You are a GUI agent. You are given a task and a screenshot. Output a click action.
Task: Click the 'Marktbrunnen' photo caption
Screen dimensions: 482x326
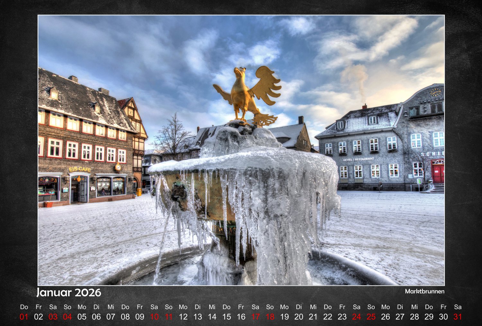[424, 291]
